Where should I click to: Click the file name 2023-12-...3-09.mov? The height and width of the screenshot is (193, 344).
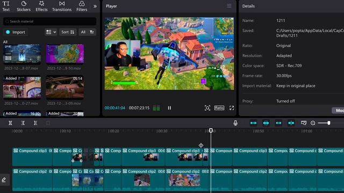coord(64,103)
